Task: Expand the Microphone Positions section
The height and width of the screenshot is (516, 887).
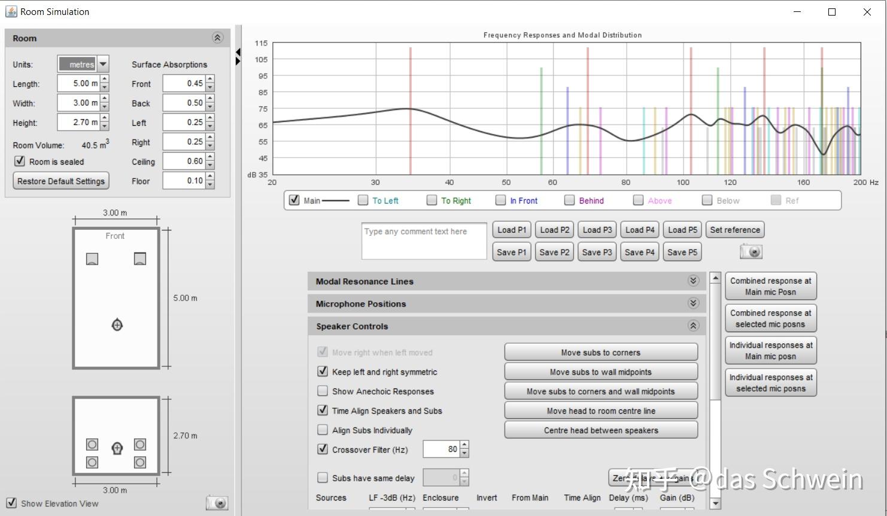Action: point(693,303)
